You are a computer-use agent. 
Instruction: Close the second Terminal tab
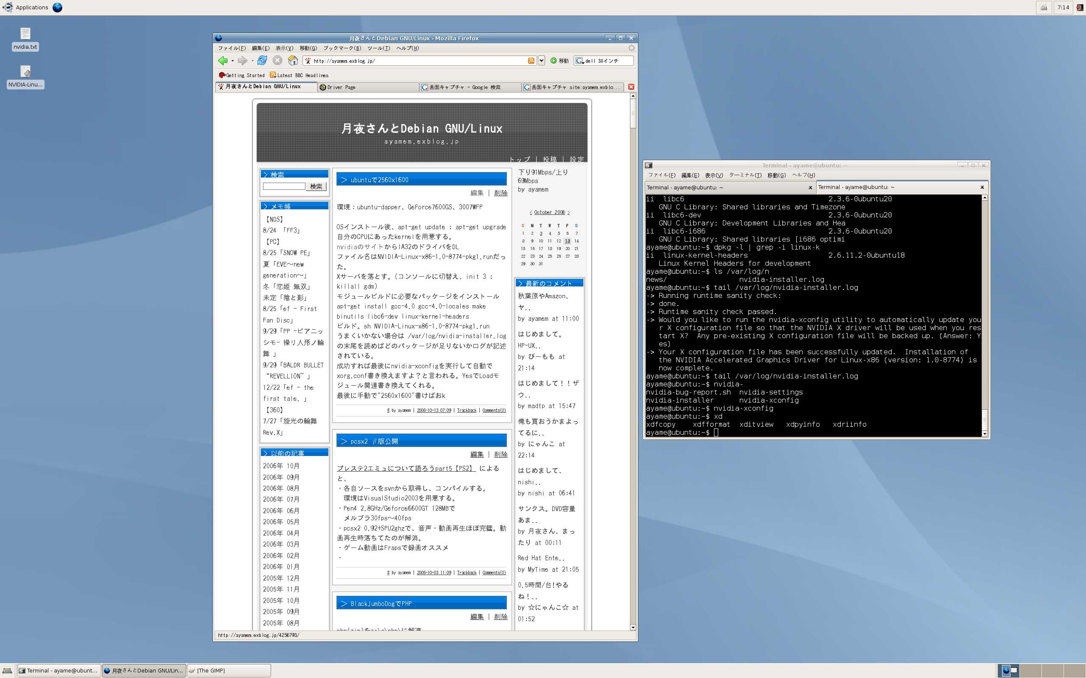click(x=982, y=187)
